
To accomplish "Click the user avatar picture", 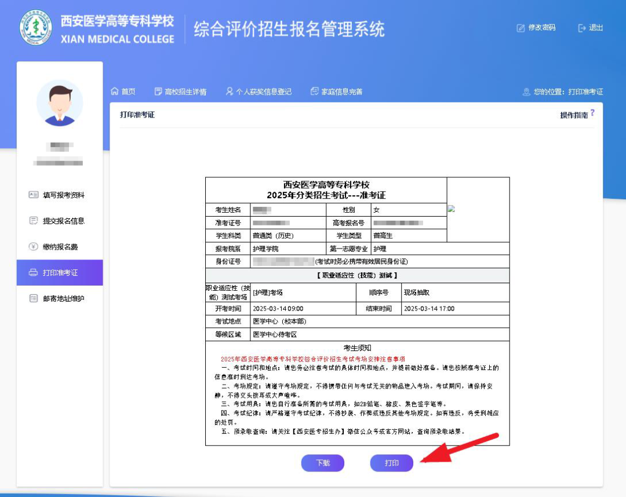I will [x=60, y=103].
